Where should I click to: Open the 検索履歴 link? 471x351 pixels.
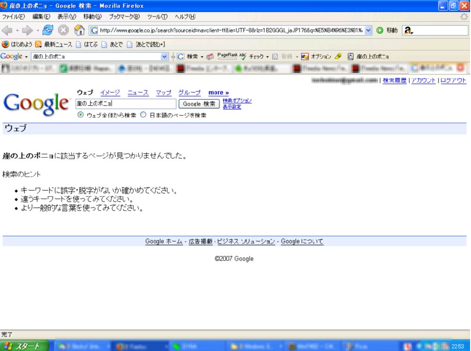(x=394, y=81)
